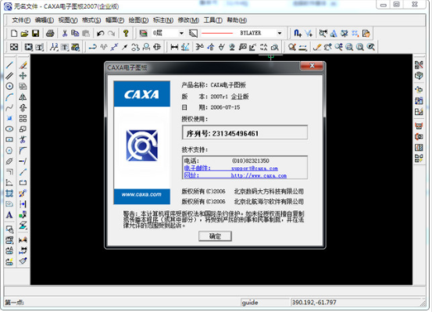Open the 编辑(E) menu
The height and width of the screenshot is (312, 432).
click(x=45, y=20)
